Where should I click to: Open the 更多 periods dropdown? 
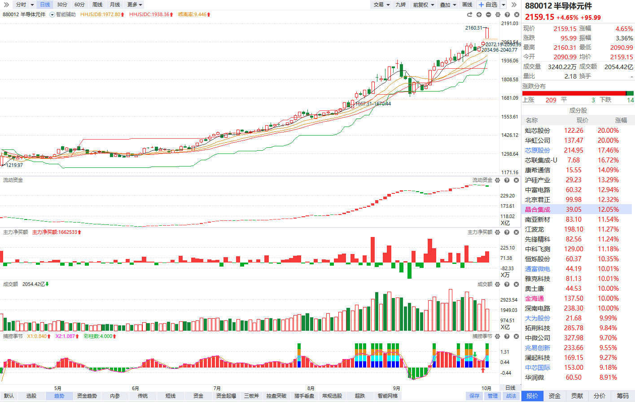[135, 4]
